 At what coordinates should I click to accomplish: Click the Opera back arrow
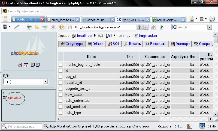29,27
